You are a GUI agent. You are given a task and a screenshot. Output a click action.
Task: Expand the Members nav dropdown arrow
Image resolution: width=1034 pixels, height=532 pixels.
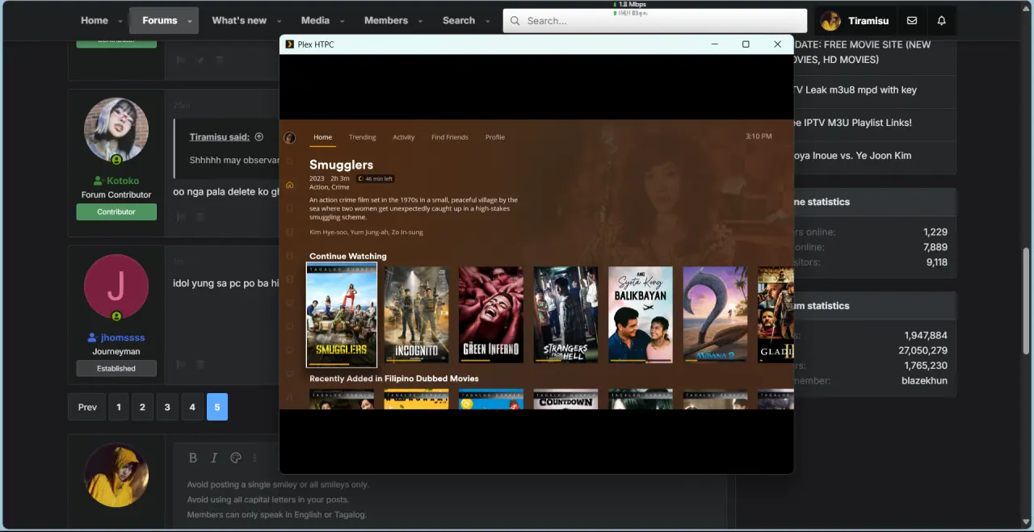(x=420, y=21)
